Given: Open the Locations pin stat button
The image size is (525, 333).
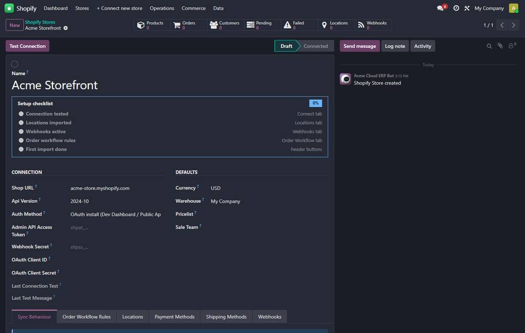Looking at the screenshot, I should (335, 25).
